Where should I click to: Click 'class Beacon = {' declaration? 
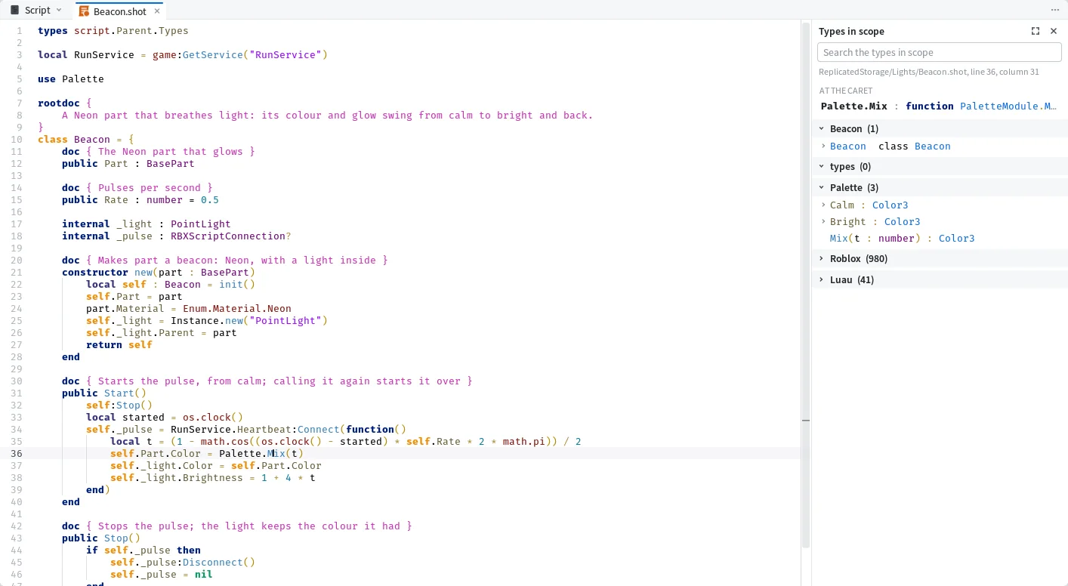[x=86, y=139]
